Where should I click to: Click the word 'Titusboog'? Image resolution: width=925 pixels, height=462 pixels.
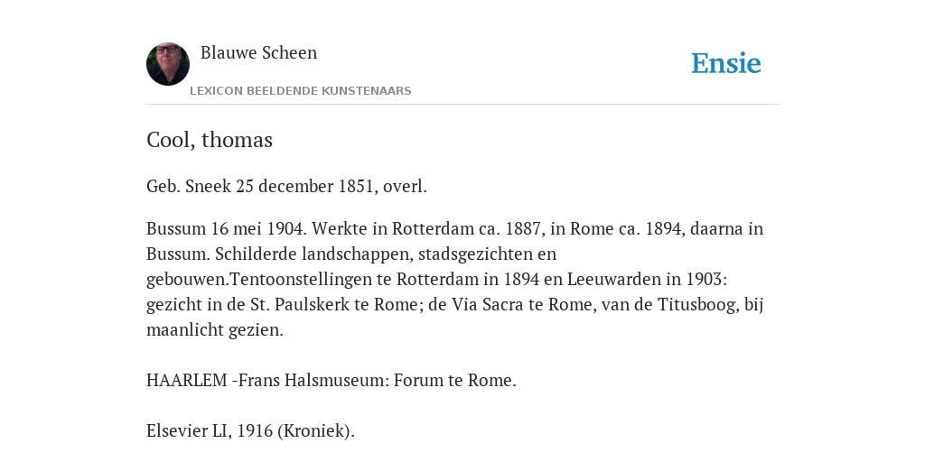pos(698,305)
